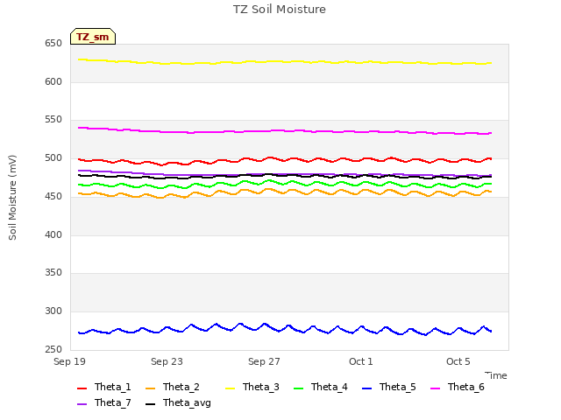
Task: Click the red Theta_1 legend swatch
Action: tap(82, 388)
